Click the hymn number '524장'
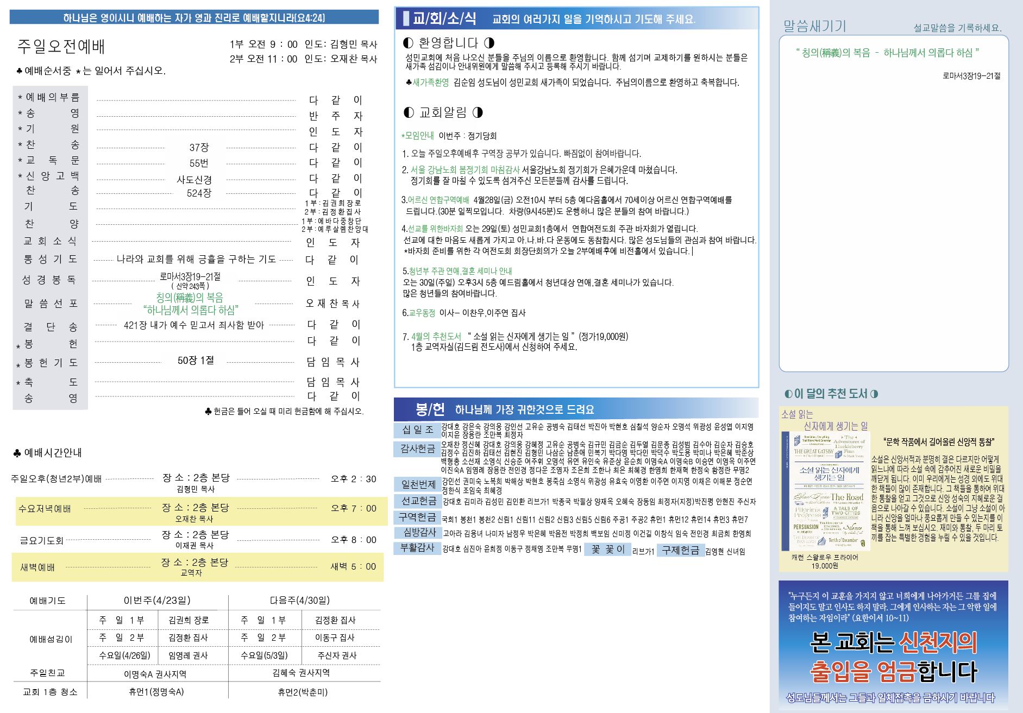The width and height of the screenshot is (1023, 713). 199,193
